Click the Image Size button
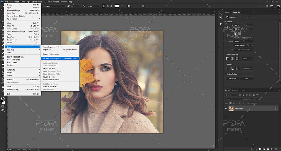The image size is (281, 151). [x=232, y=78]
